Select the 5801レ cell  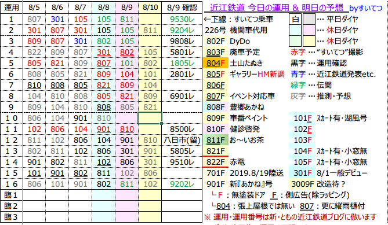click(x=182, y=52)
